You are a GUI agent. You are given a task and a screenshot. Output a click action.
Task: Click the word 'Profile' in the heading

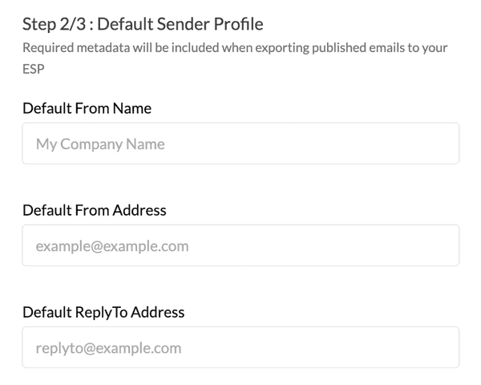239,24
